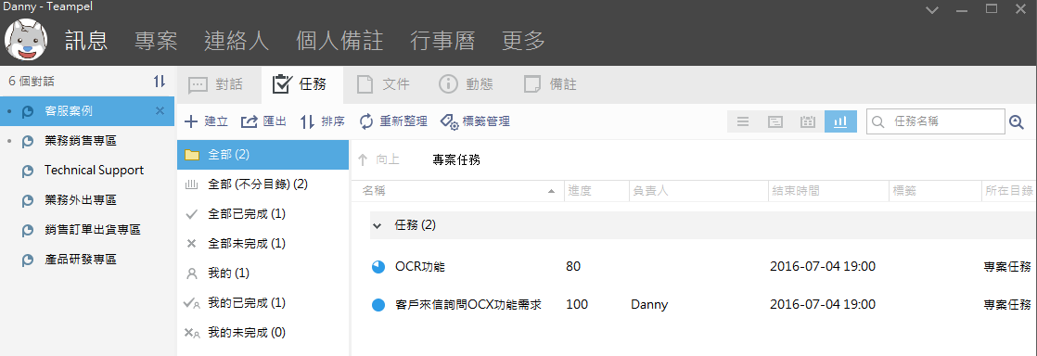Switch to the 動態 tab
1037x356 pixels.
(467, 84)
